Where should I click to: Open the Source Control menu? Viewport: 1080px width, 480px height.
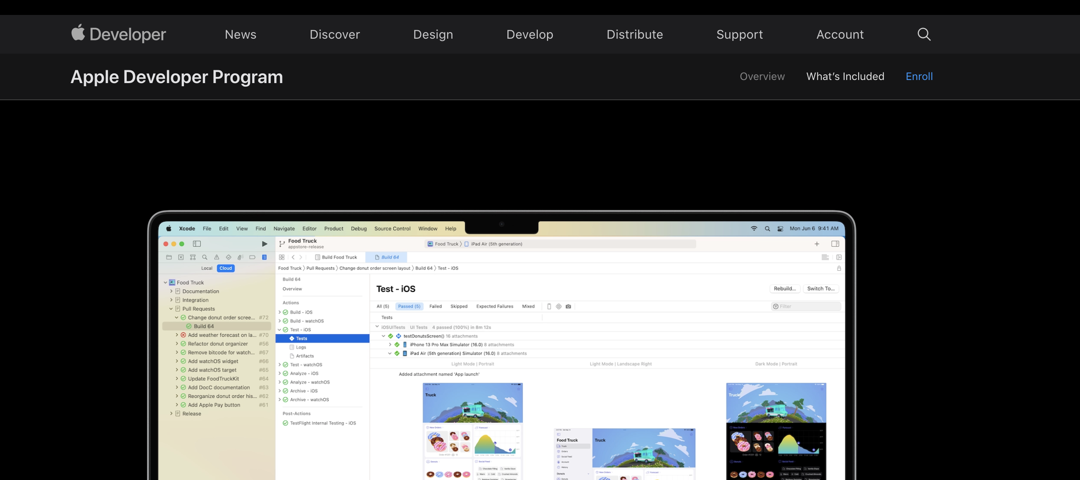pos(392,229)
